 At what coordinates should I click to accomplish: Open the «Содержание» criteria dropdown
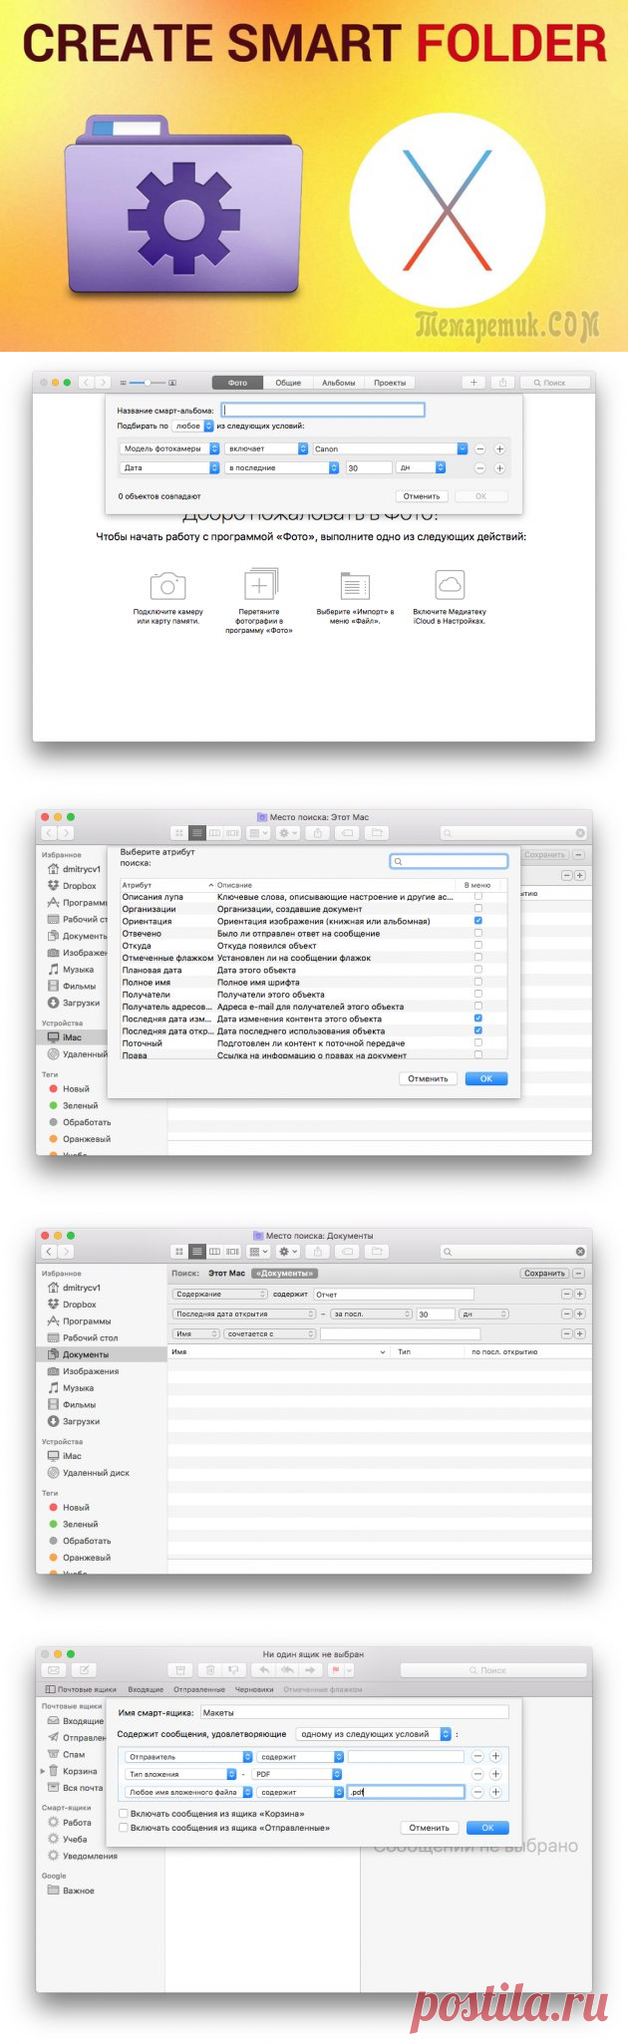(220, 1295)
